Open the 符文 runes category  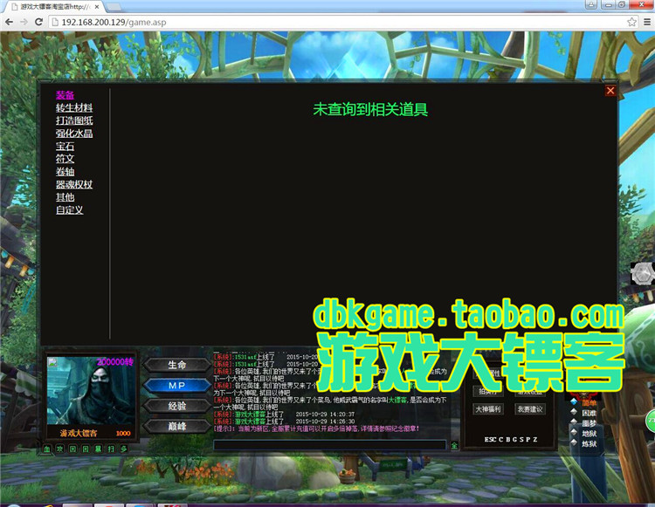pos(65,159)
